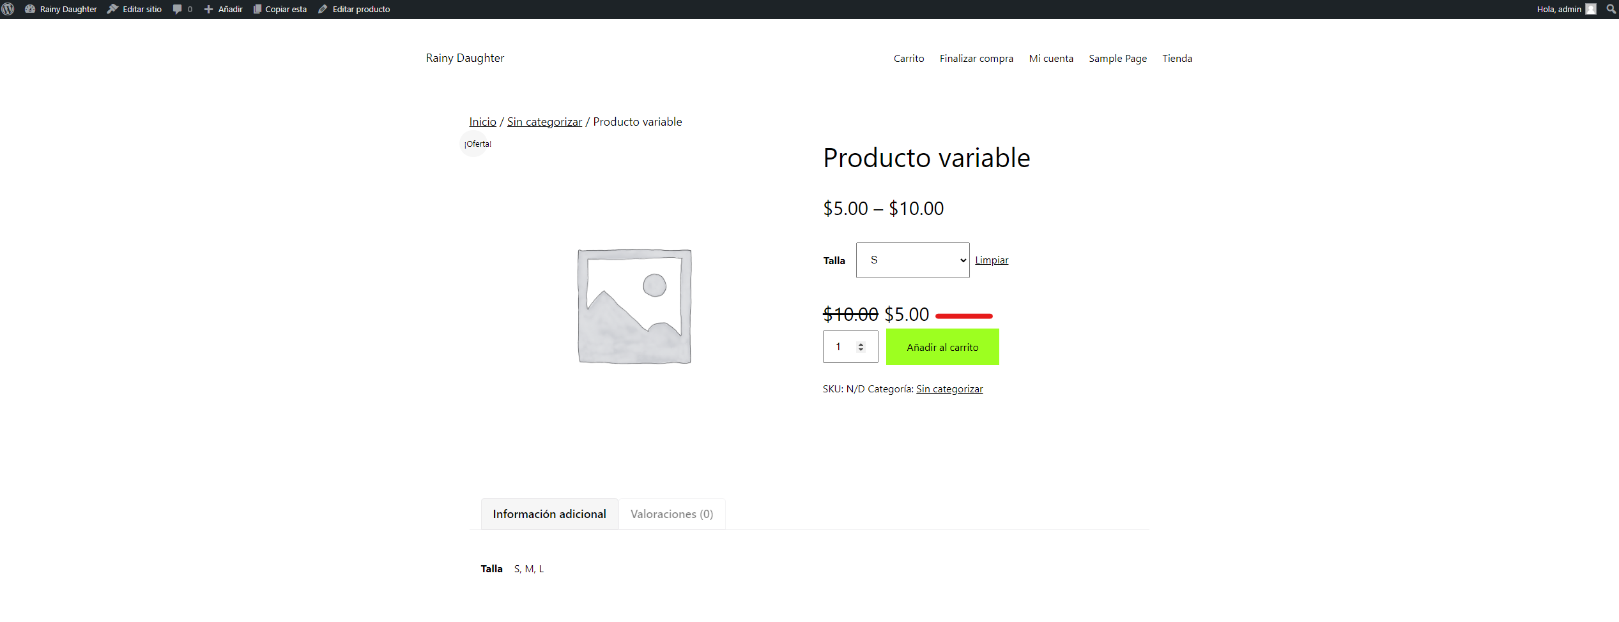Click the admin user avatar
The height and width of the screenshot is (622, 1619).
pyautogui.click(x=1591, y=9)
